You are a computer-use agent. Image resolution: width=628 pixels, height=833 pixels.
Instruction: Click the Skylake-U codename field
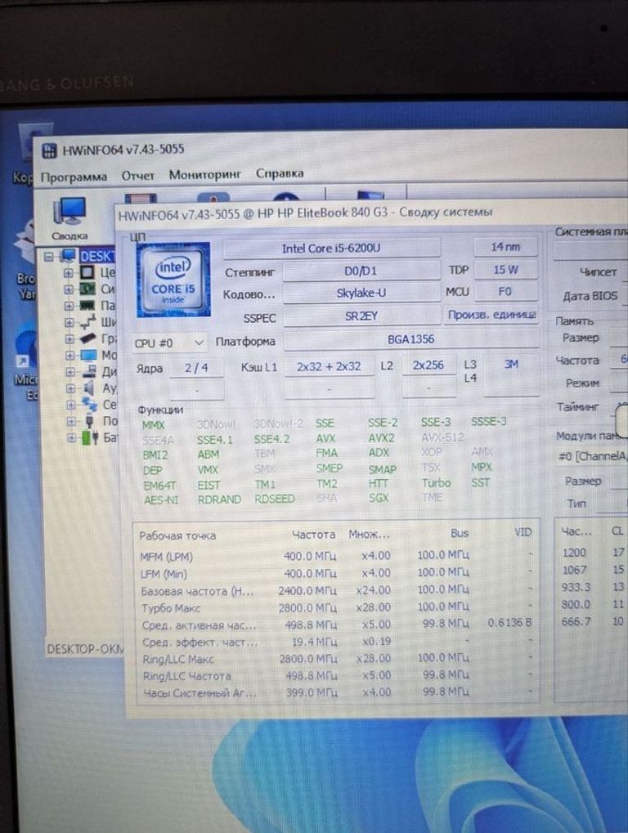click(361, 293)
